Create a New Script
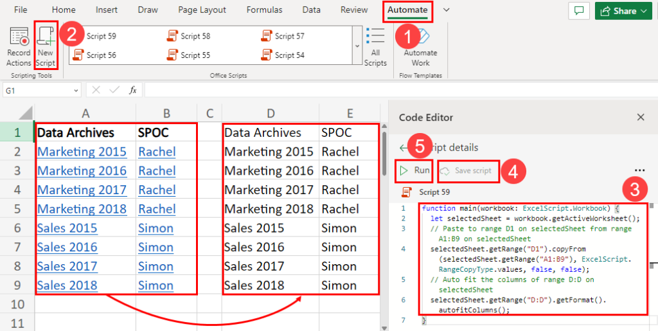Viewport: 658px width, 331px height. [x=46, y=47]
